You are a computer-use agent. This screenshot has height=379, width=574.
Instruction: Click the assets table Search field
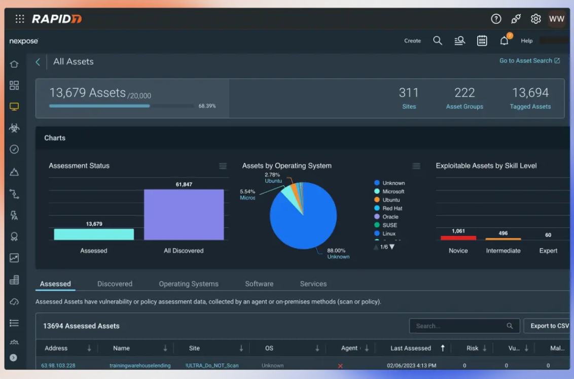pos(459,326)
